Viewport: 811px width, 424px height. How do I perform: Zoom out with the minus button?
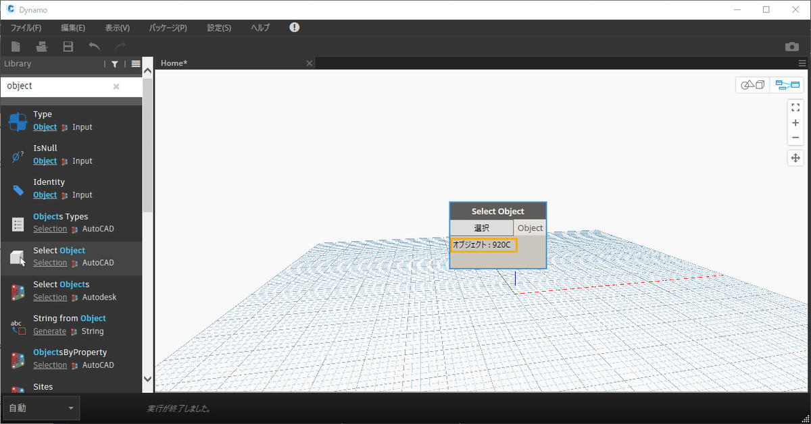coord(795,138)
